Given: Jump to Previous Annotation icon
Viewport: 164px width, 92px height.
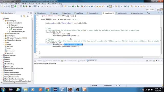Looking at the screenshot, I should (136, 6).
